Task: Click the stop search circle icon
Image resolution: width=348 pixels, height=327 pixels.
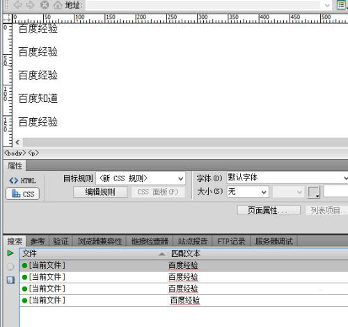Action: tap(10, 267)
